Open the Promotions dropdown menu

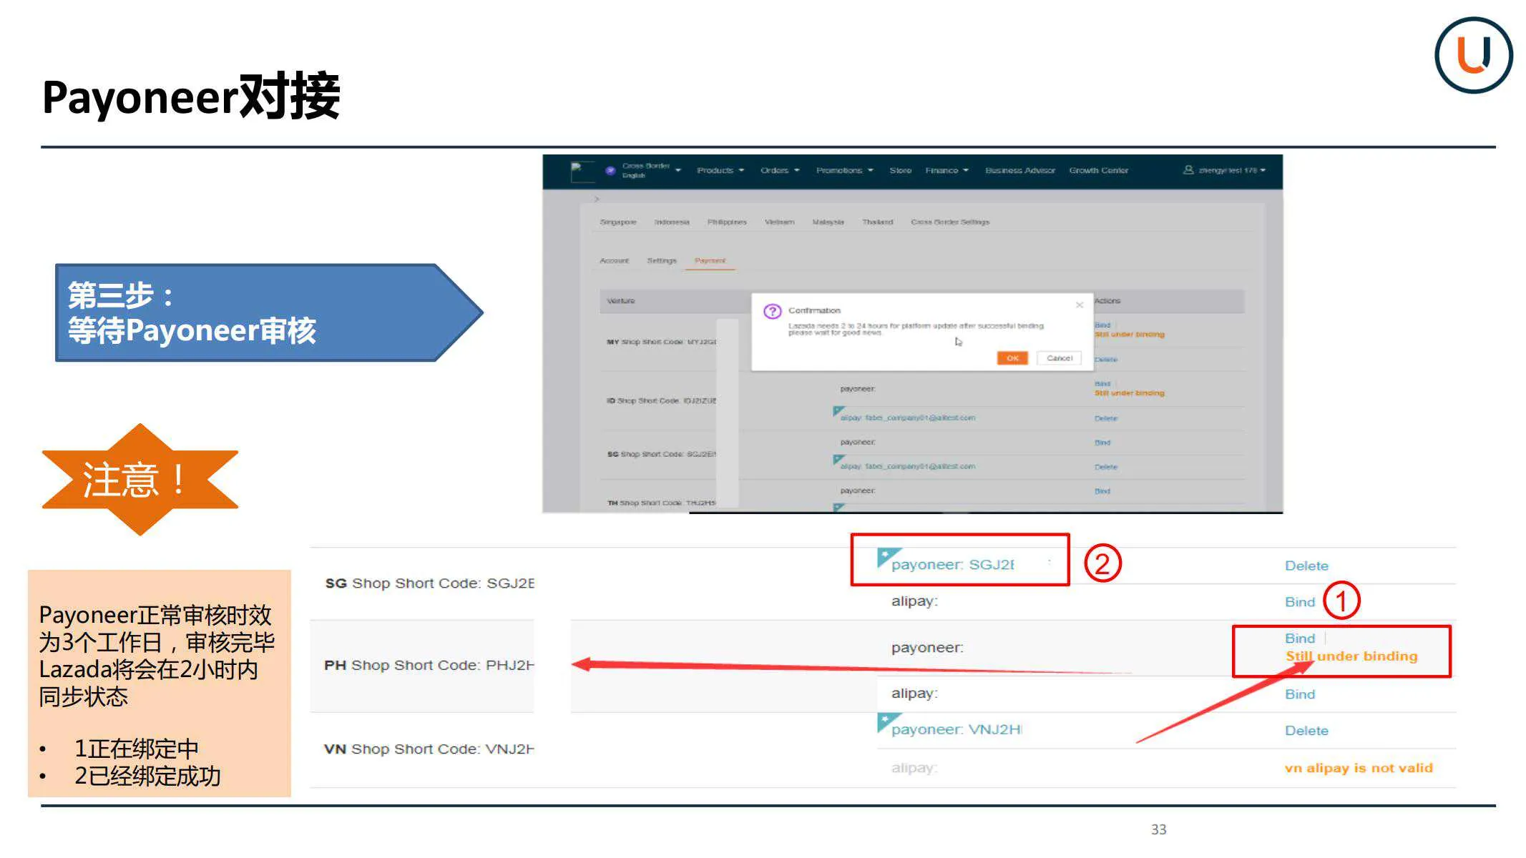coord(844,171)
